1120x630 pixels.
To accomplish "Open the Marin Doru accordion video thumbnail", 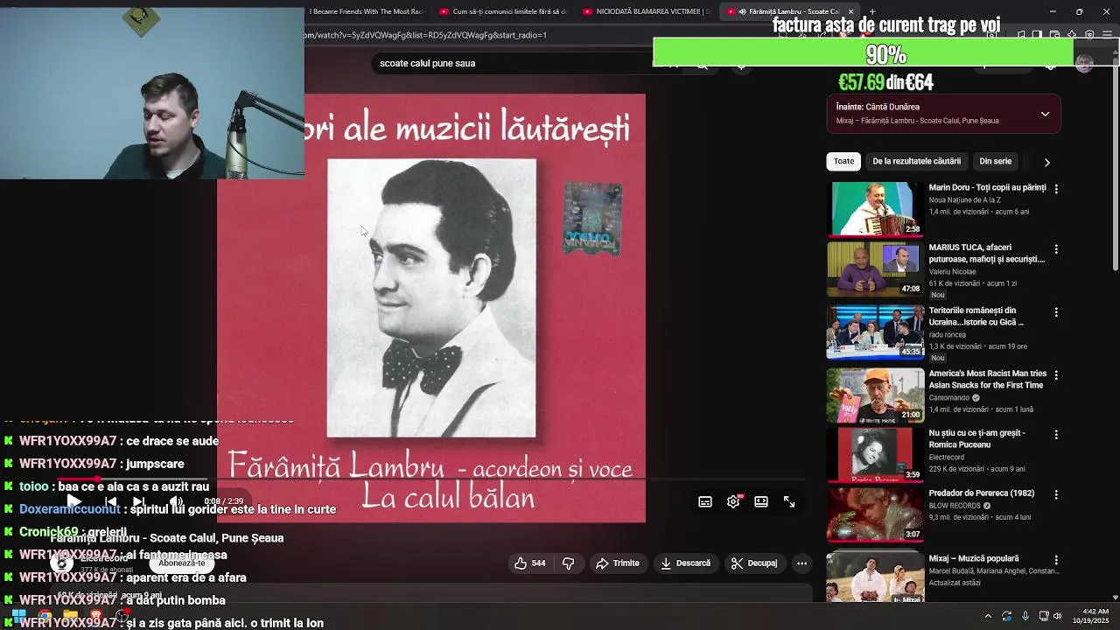I will point(875,209).
